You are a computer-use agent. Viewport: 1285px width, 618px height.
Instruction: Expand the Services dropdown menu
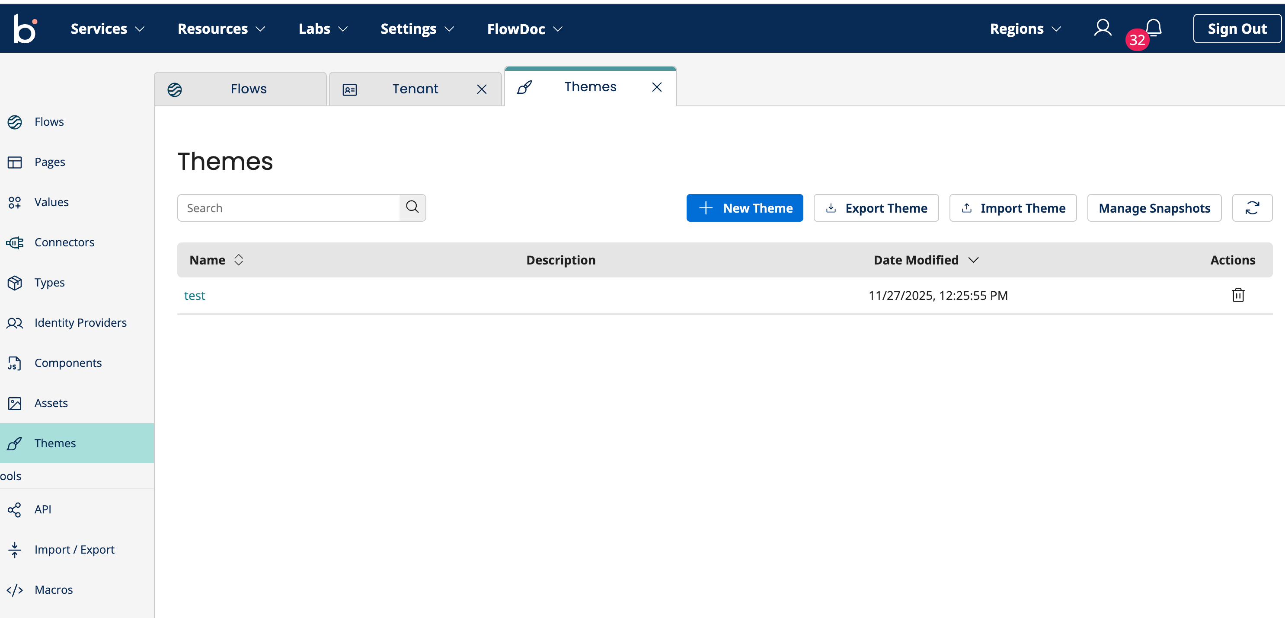[x=107, y=29]
